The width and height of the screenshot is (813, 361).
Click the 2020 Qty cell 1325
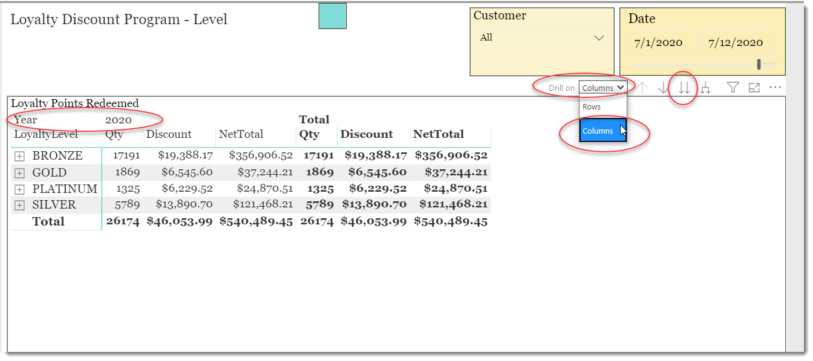(128, 189)
